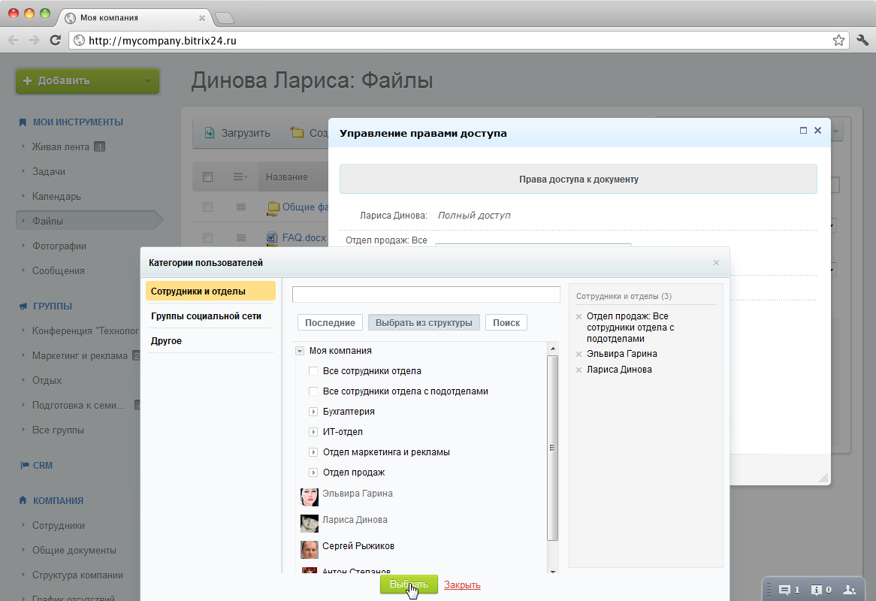Close the Категории пользователей popup
This screenshot has height=601, width=876.
pos(716,262)
